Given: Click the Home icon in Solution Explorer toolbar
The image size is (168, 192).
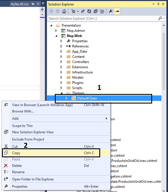Looking at the screenshot, I should 64,11.
